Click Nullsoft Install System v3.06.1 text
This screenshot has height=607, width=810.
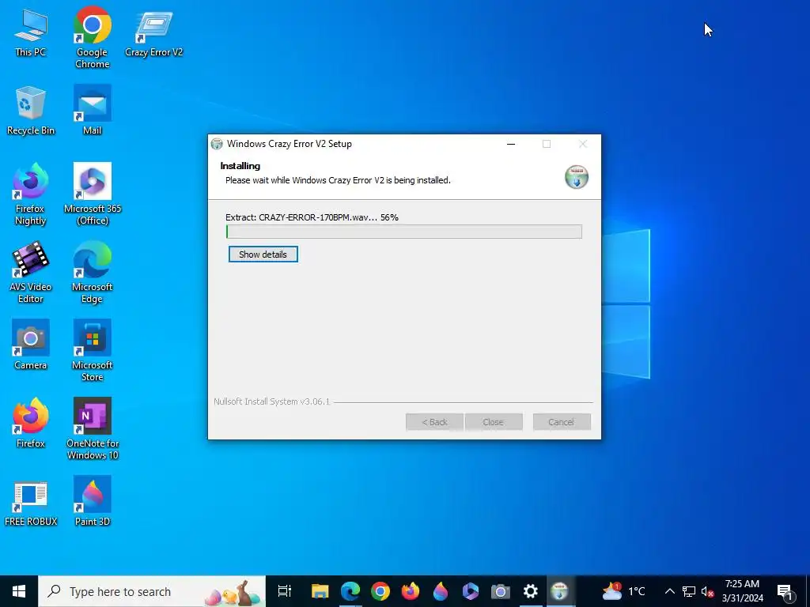click(272, 402)
